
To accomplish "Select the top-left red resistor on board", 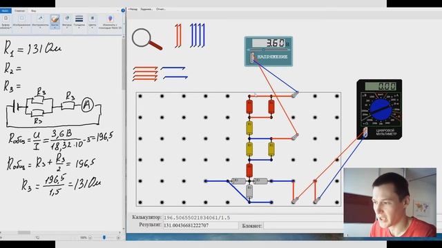I will click(x=249, y=107).
